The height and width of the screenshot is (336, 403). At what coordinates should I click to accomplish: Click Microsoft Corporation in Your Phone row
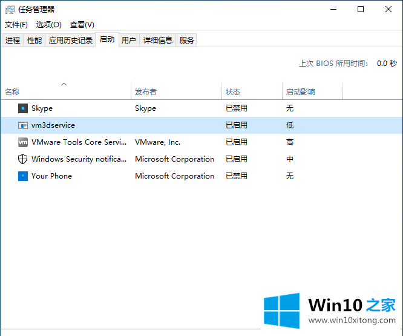pos(174,176)
